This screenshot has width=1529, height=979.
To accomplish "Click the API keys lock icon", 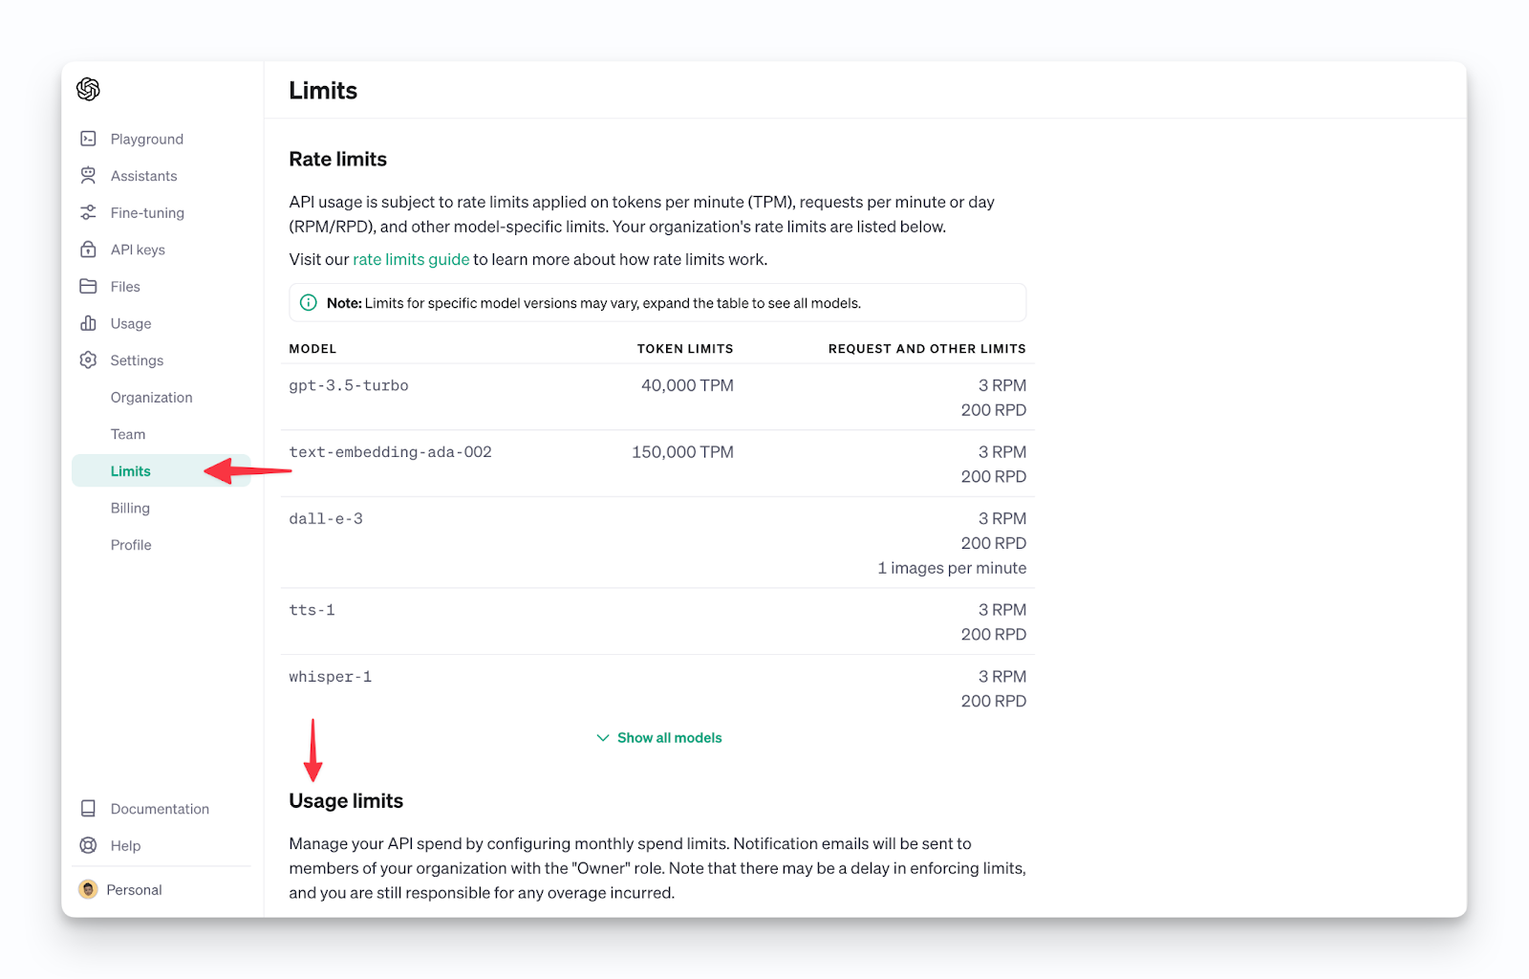I will (88, 250).
